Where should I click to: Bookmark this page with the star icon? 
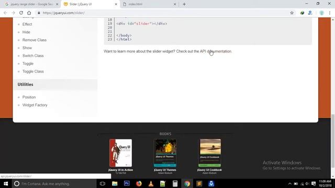[x=292, y=13]
